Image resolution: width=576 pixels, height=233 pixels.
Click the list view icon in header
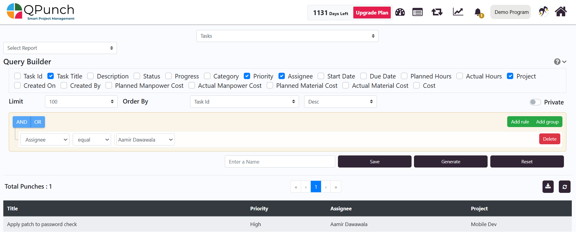(417, 12)
